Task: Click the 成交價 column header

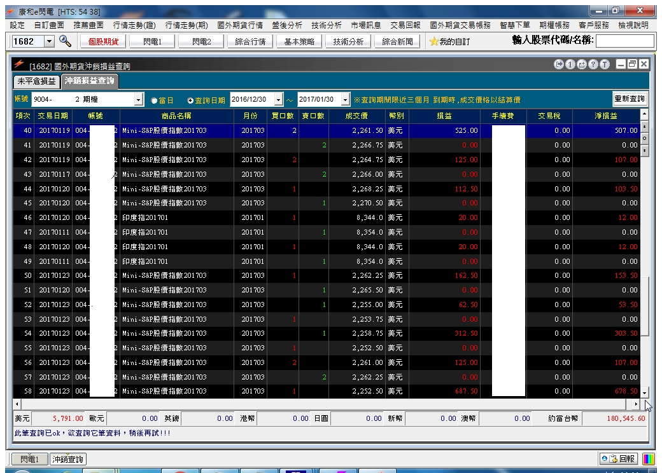Action: click(x=356, y=116)
